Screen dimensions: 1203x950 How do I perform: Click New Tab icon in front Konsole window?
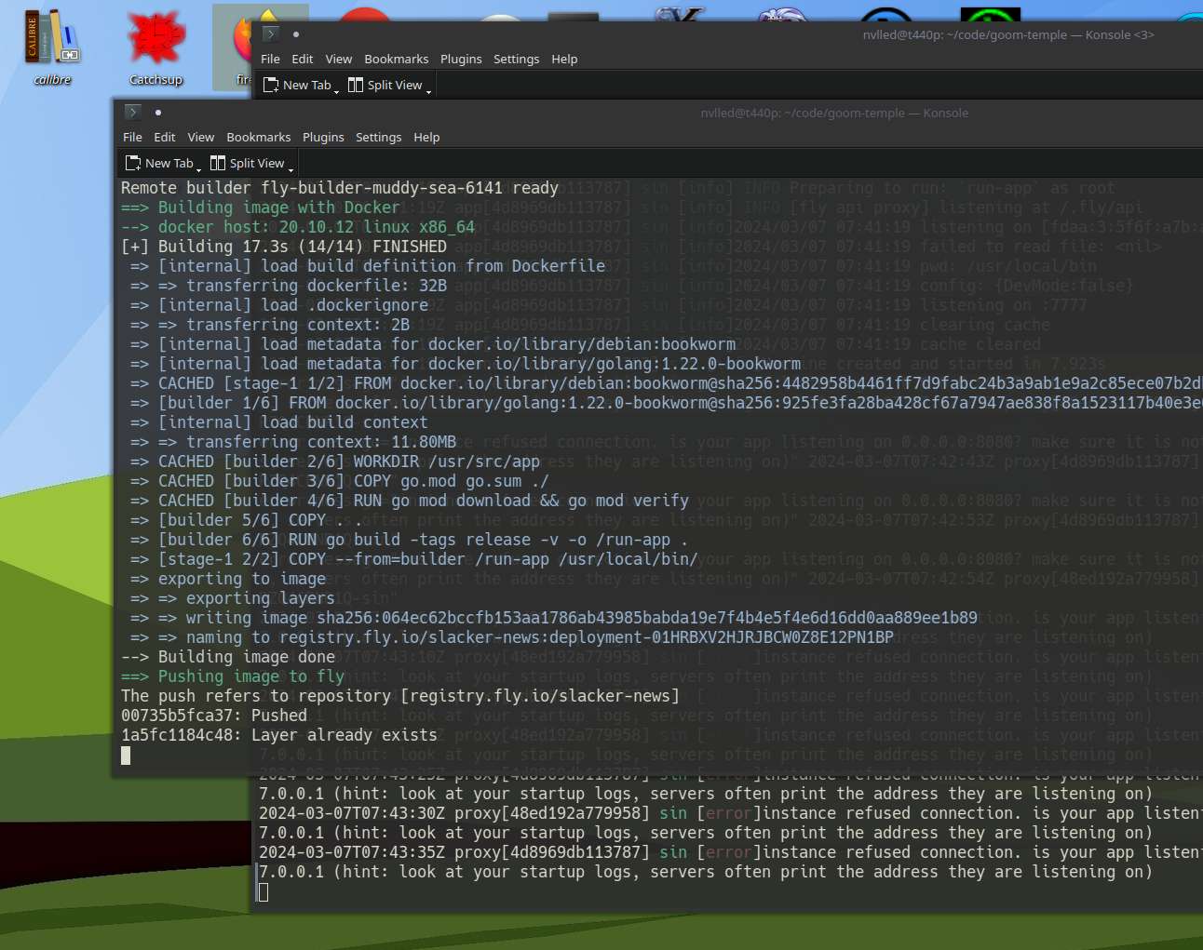point(133,163)
